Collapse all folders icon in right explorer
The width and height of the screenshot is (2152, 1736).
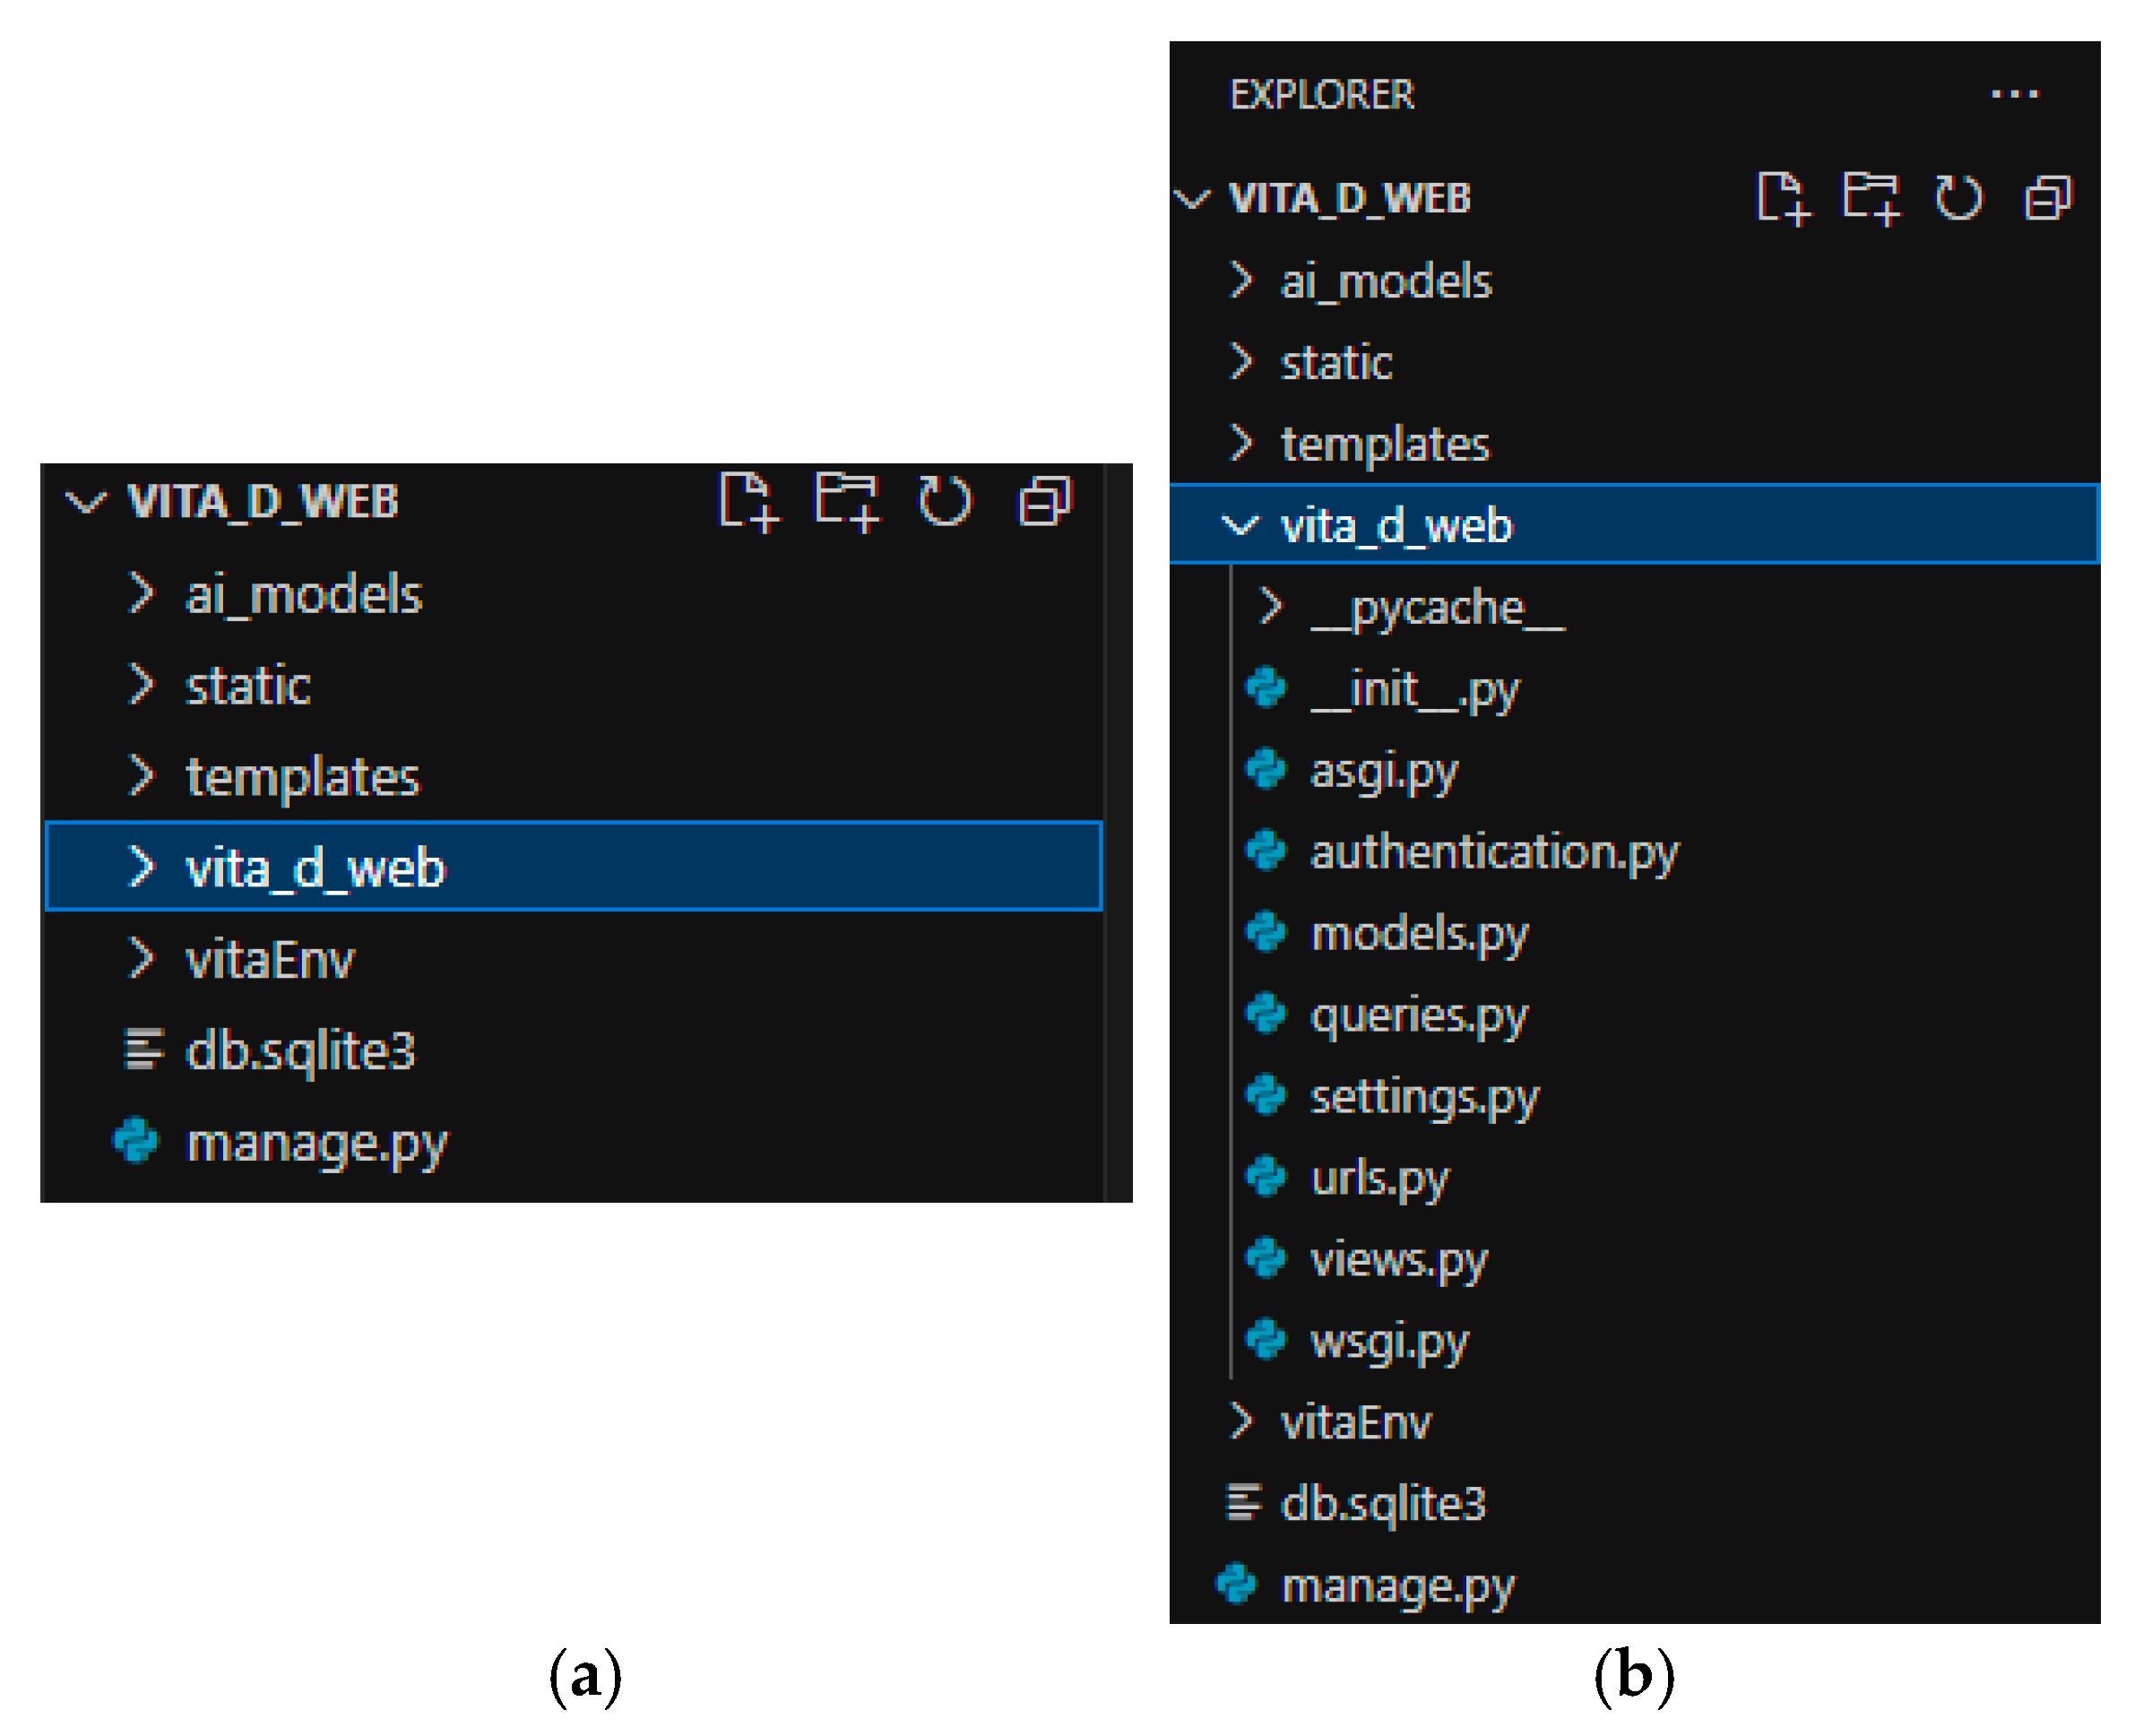point(2047,197)
